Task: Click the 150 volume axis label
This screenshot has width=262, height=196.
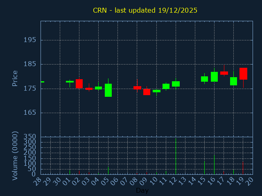Action: click(30, 158)
